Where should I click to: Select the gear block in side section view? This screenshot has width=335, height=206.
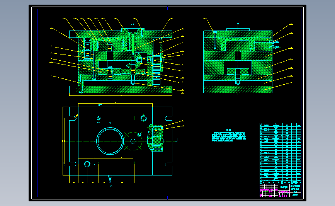click(x=238, y=72)
